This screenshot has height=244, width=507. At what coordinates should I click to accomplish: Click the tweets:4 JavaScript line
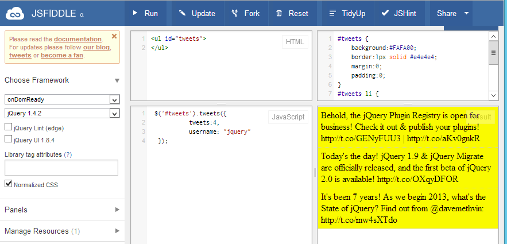point(204,122)
